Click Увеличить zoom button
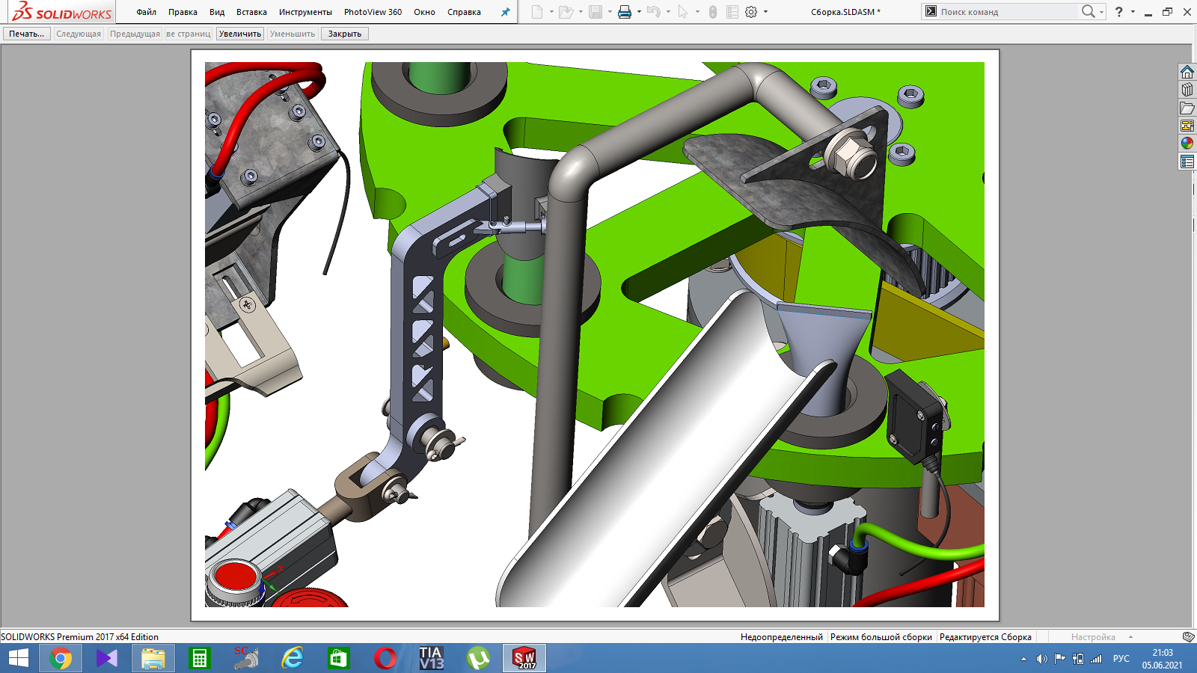This screenshot has height=673, width=1197. (240, 34)
